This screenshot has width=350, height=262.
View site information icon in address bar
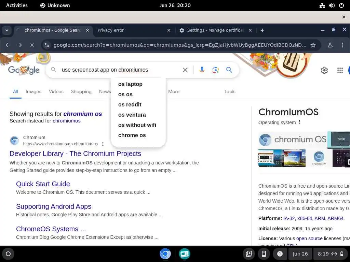click(x=47, y=45)
